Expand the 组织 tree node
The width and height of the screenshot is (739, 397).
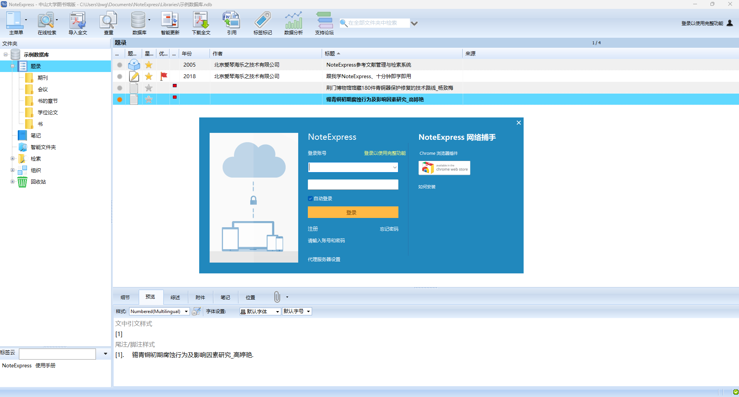click(x=12, y=170)
